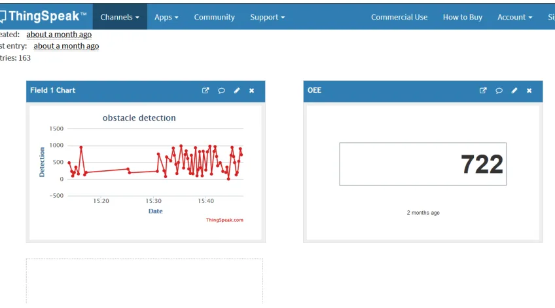Click the '2 months ago' text in OEE
Screen dimensions: 555x308
point(423,213)
